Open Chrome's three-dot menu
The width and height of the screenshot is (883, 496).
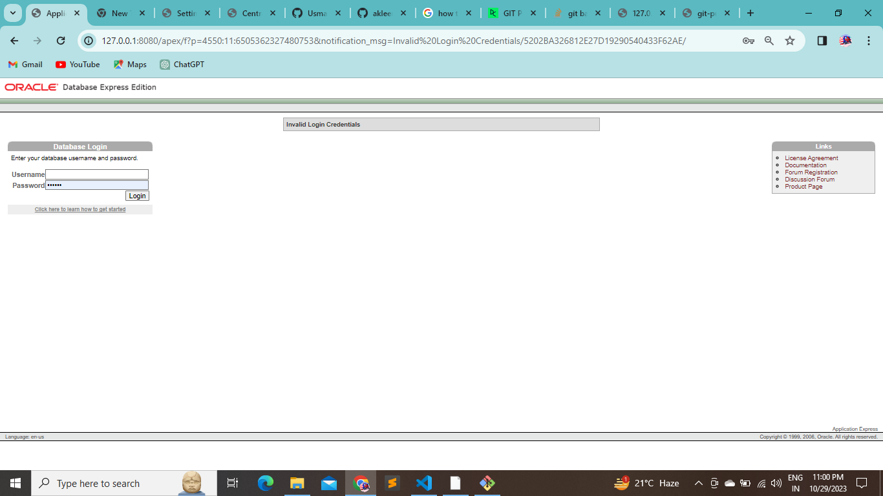coord(869,40)
